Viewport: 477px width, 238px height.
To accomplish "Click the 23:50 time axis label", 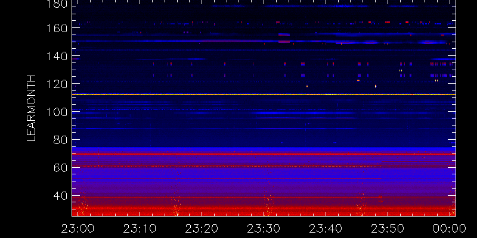I will [388, 228].
